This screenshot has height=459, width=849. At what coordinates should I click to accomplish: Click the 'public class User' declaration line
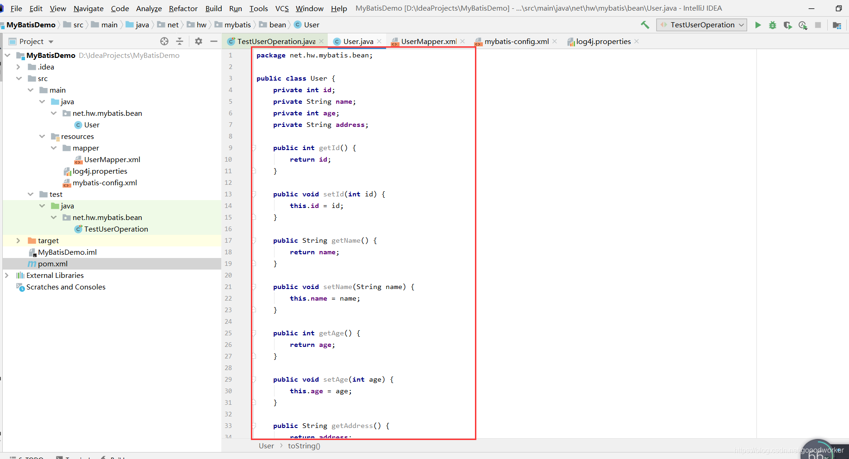[295, 78]
